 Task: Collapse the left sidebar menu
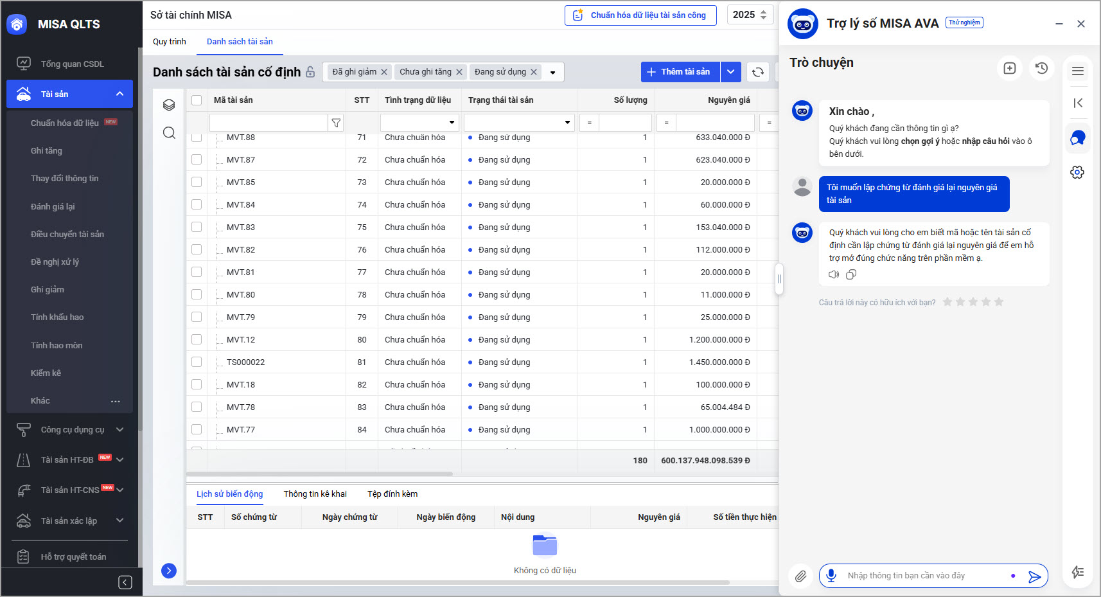pyautogui.click(x=125, y=582)
